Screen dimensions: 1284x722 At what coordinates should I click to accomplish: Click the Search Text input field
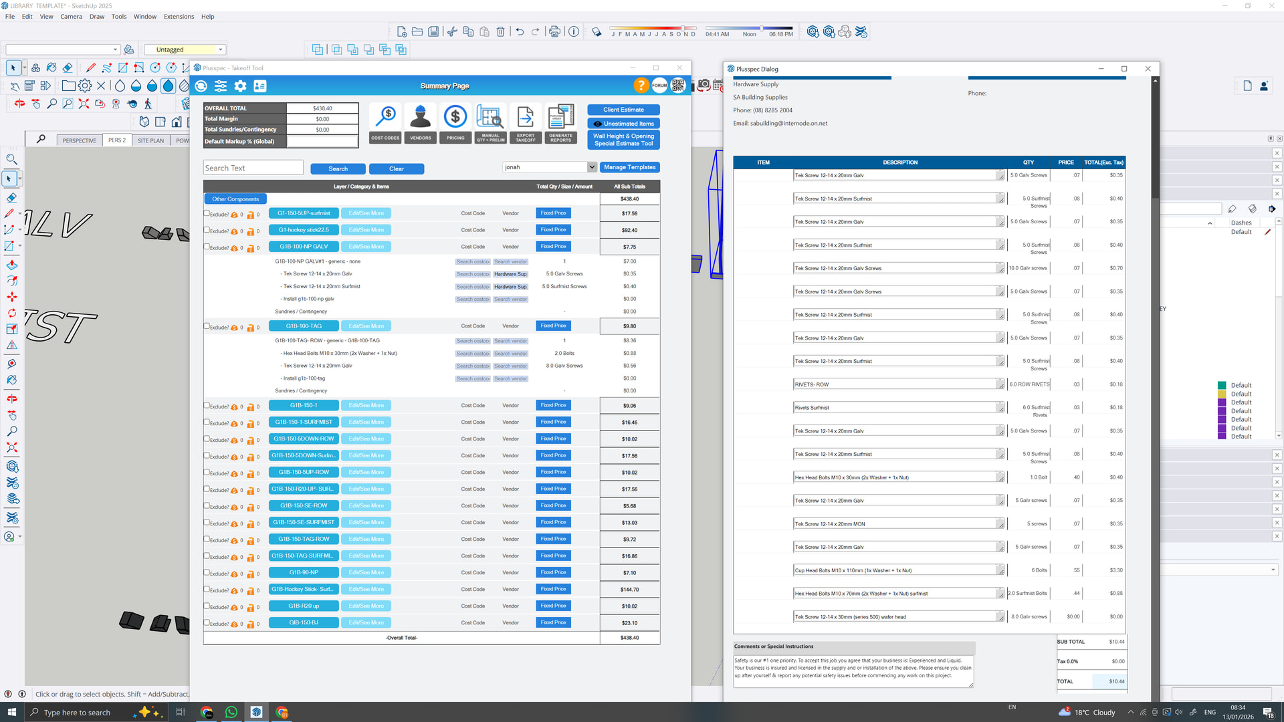coord(253,168)
